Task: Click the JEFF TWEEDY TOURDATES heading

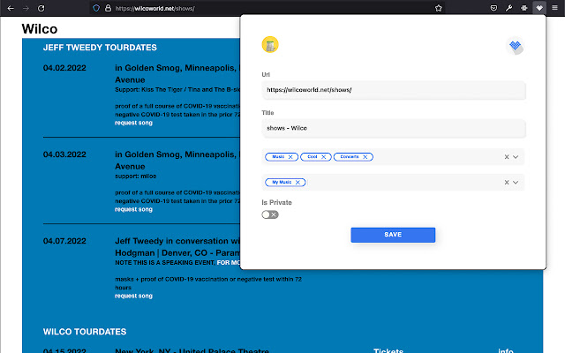Action: 100,48
